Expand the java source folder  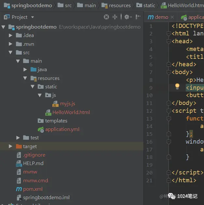(x=25, y=70)
